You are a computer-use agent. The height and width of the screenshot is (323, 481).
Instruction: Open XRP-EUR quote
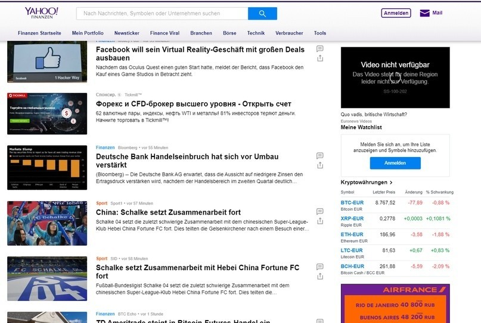click(352, 218)
